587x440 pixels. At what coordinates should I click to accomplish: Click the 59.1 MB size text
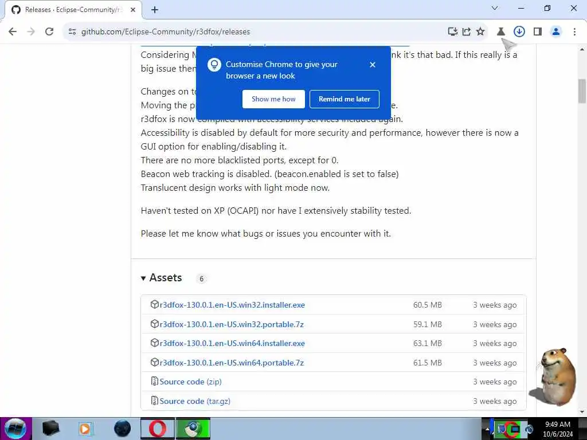[x=428, y=324]
